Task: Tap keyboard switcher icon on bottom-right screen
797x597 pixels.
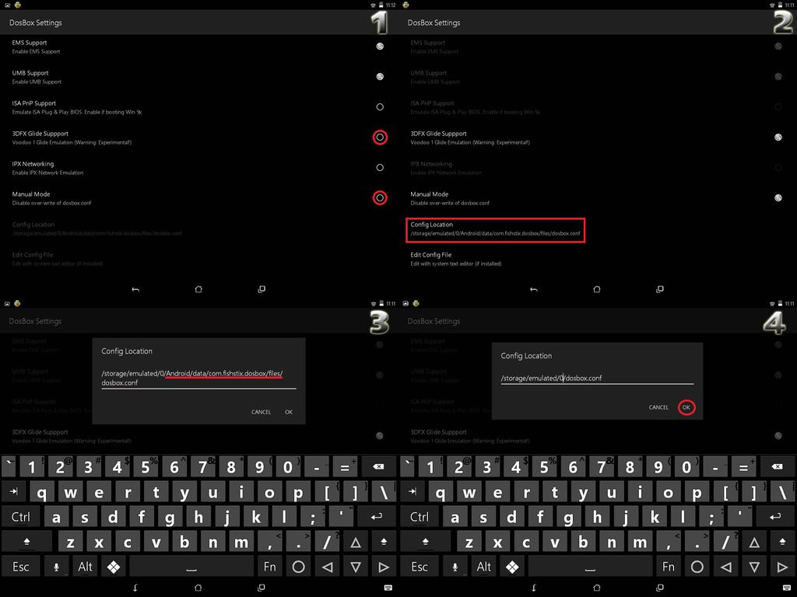Action: coord(786,588)
